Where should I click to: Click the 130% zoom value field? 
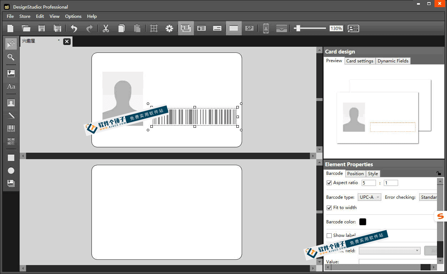point(336,28)
